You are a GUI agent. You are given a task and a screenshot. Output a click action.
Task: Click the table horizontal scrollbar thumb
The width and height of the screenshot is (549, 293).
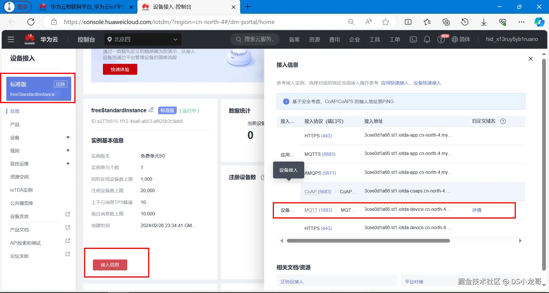click(368, 241)
